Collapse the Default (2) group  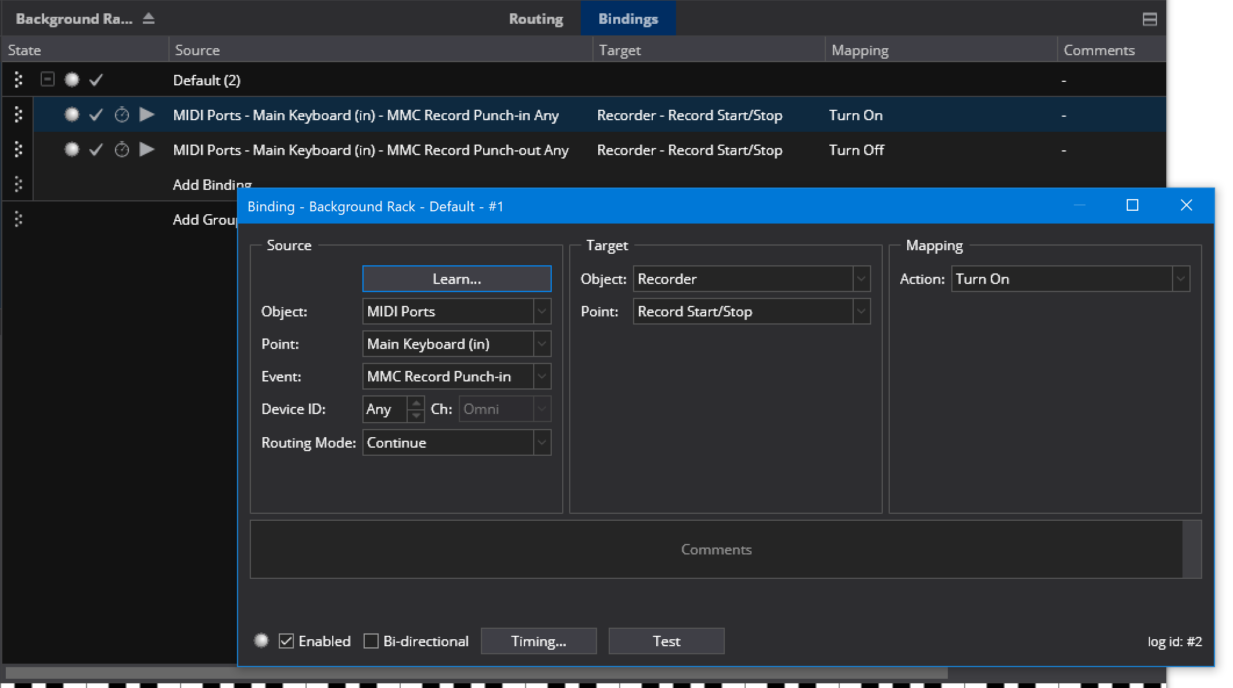[x=48, y=79]
